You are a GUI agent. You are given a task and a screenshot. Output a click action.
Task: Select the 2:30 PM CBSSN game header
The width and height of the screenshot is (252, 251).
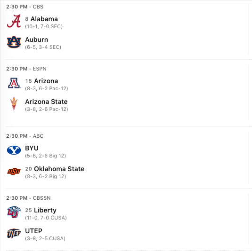click(28, 198)
